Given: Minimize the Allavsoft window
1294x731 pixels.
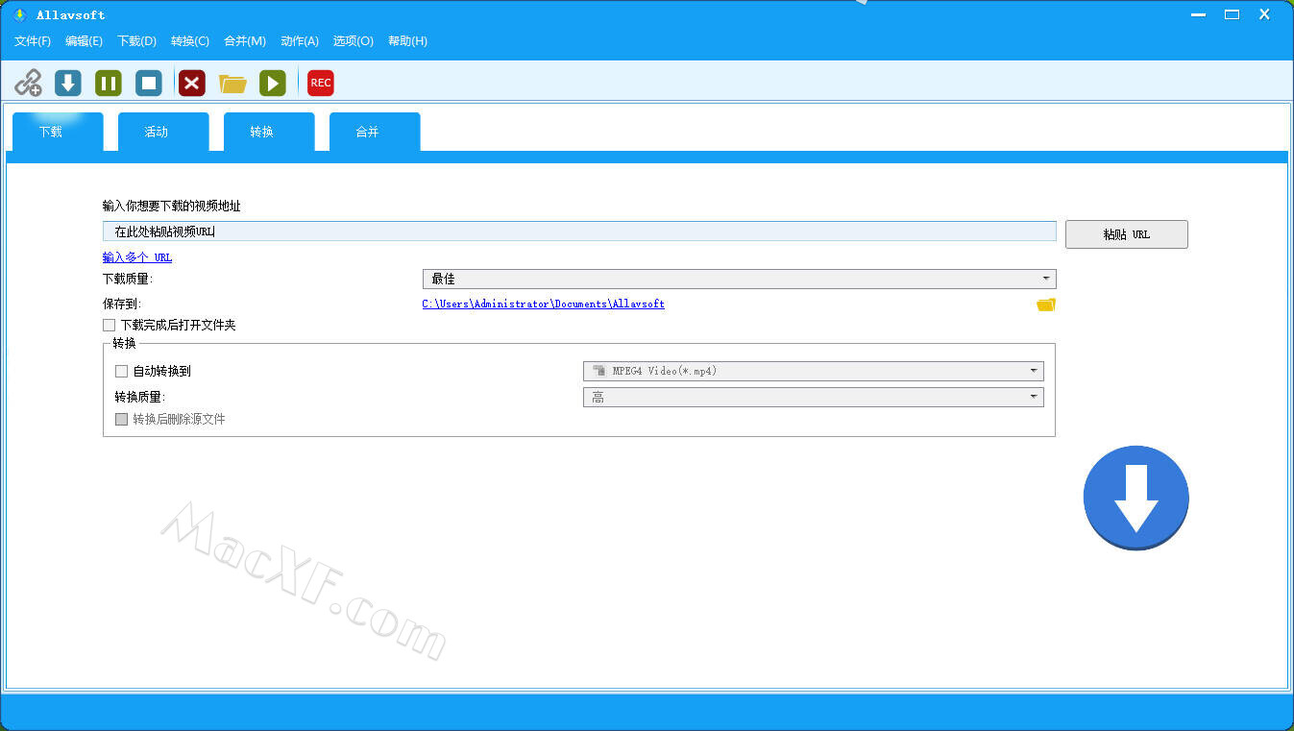Looking at the screenshot, I should (1198, 14).
